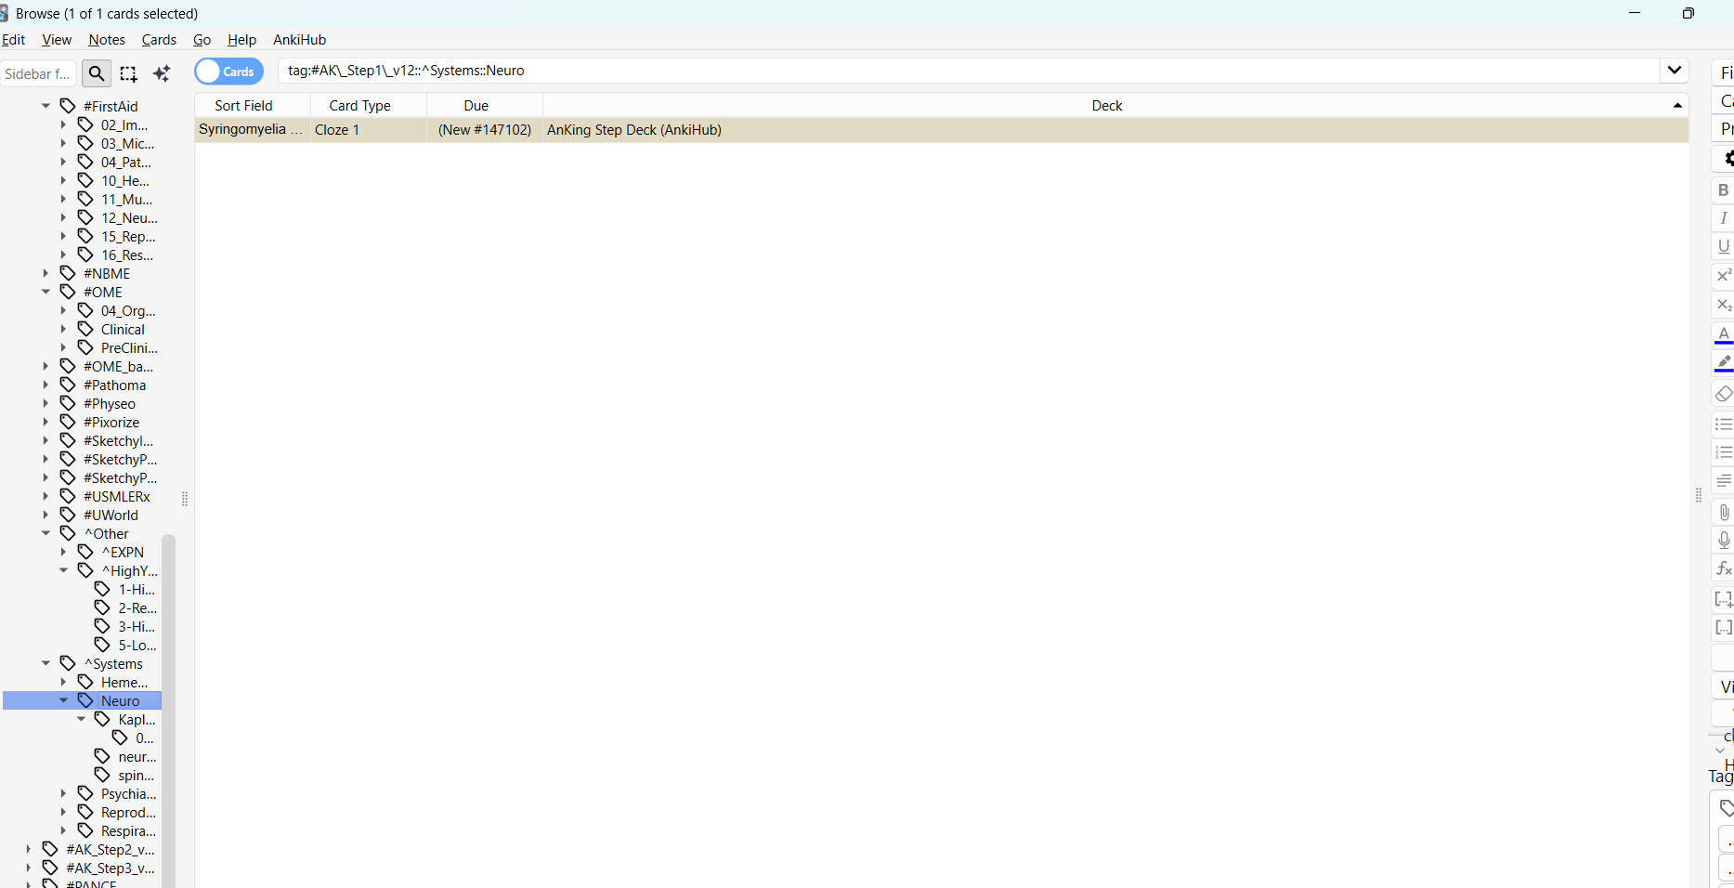Open the search history dropdown arrow

[x=1674, y=71]
